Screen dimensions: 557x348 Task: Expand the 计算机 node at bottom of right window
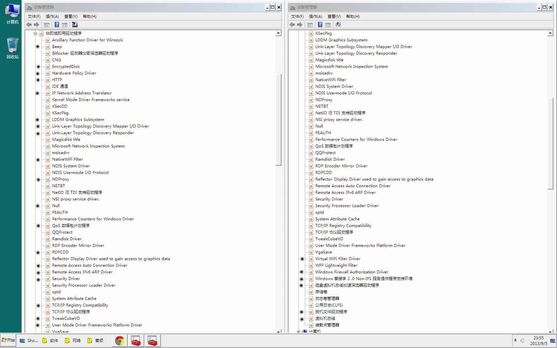click(x=299, y=332)
